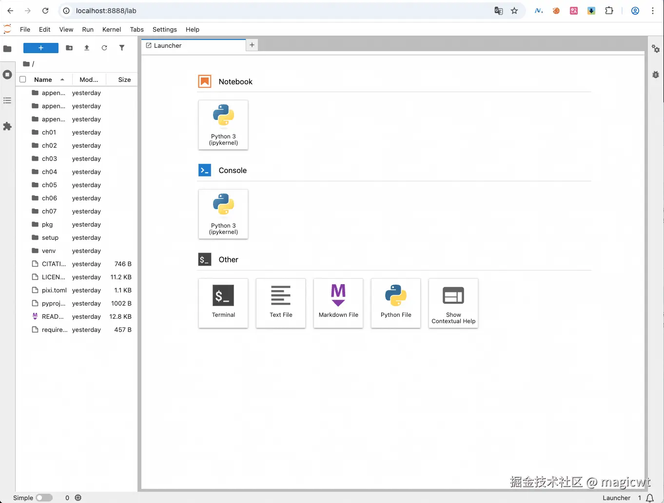
Task: Open the Kernel menu
Action: tap(111, 29)
